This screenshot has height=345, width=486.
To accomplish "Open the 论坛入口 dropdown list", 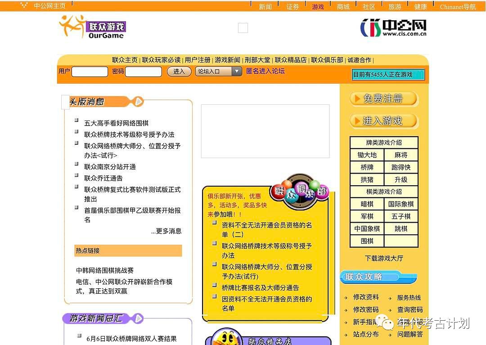I will (x=237, y=71).
